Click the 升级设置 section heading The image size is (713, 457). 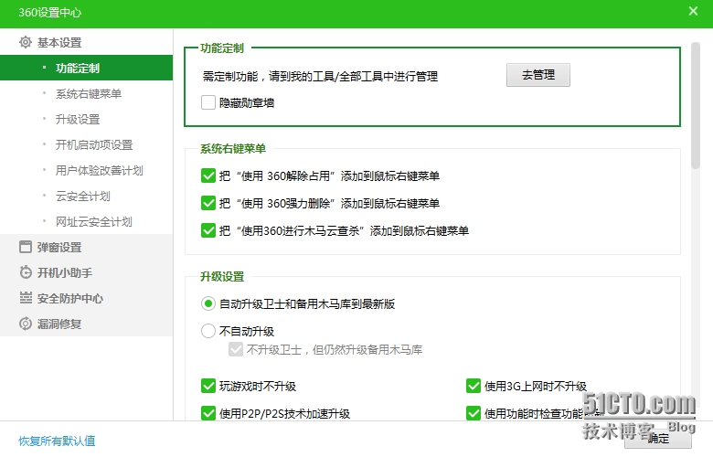[x=222, y=276]
